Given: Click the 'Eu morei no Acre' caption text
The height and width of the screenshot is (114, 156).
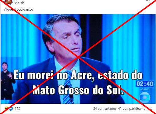Looking at the screenshot, I should pos(78,75).
